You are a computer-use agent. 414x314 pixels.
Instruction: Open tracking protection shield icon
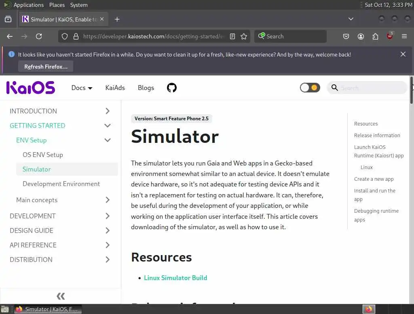pos(65,36)
